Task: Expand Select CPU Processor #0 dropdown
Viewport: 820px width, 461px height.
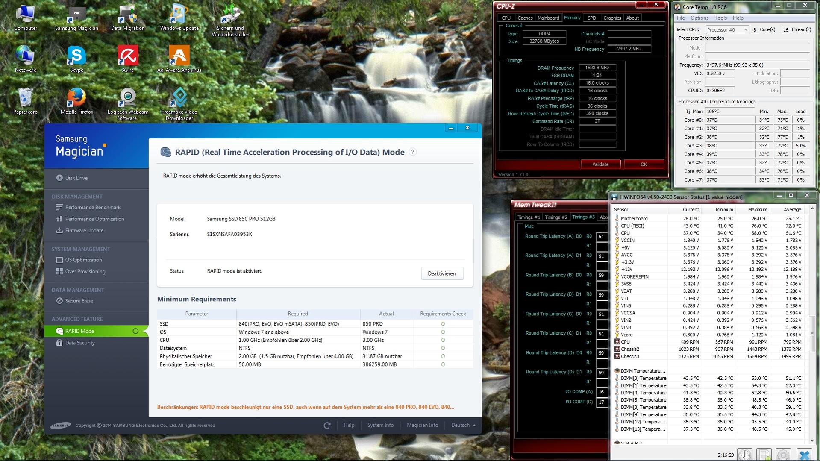Action: click(x=727, y=29)
